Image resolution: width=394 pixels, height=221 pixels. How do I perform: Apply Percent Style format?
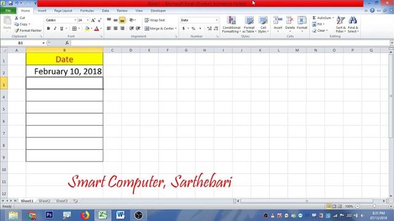[x=193, y=29]
